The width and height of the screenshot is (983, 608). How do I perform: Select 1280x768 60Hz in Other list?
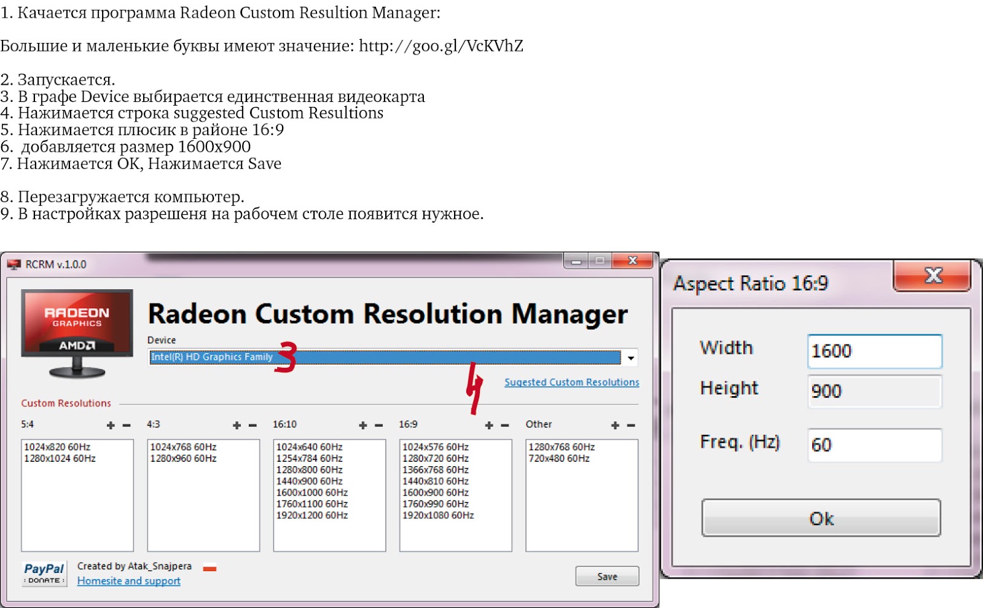[562, 447]
